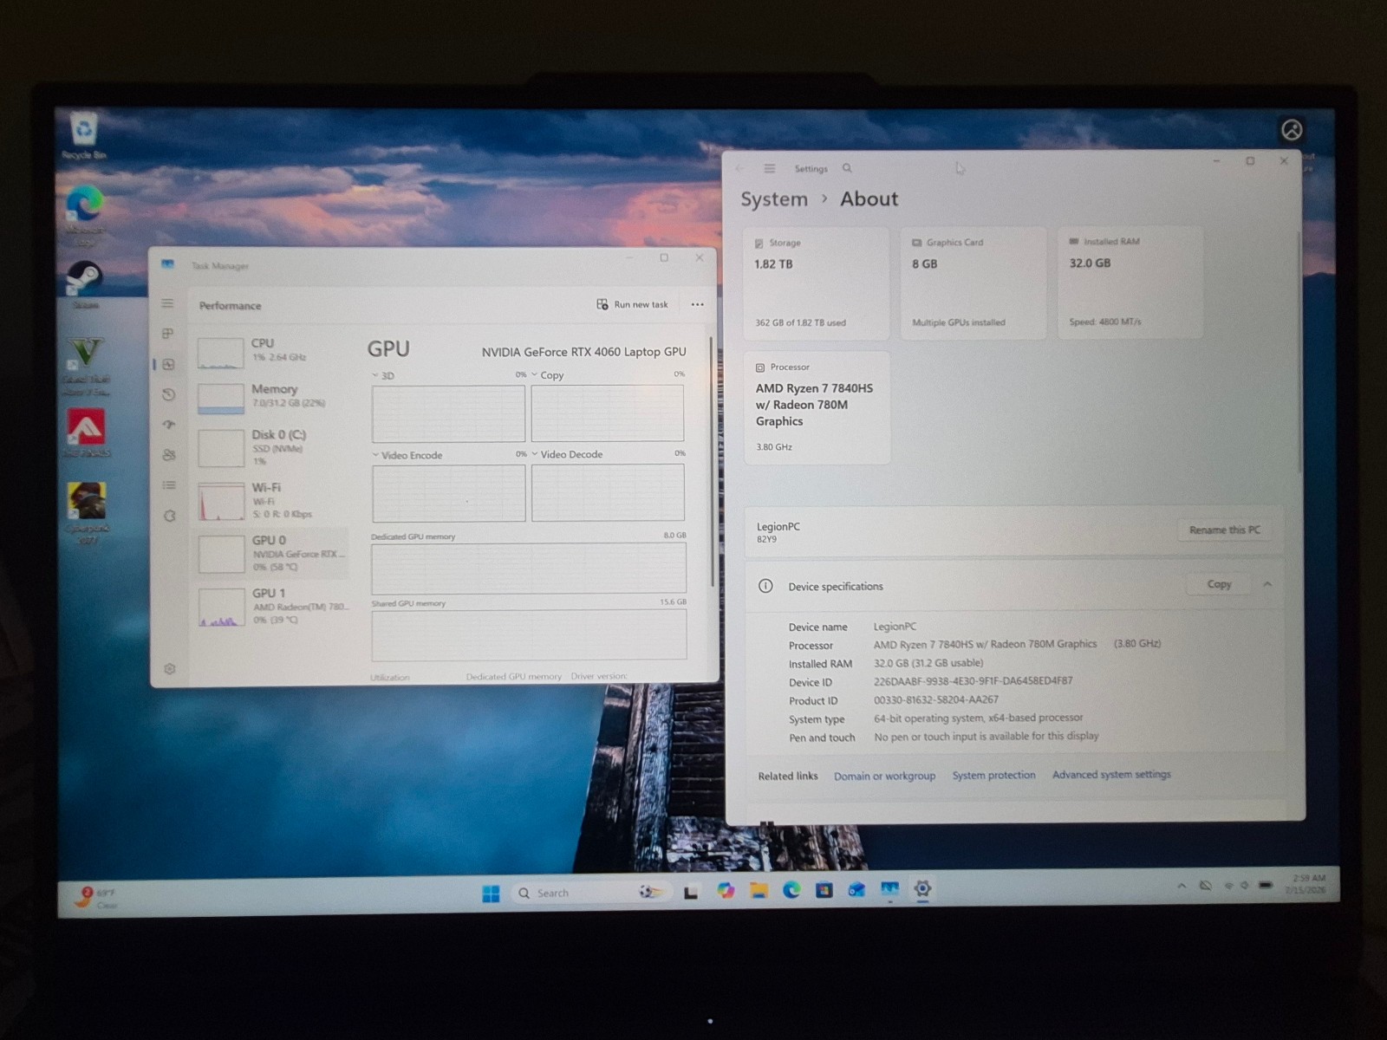1387x1040 pixels.
Task: Collapse the Device specifications section chevron
Action: (1267, 584)
